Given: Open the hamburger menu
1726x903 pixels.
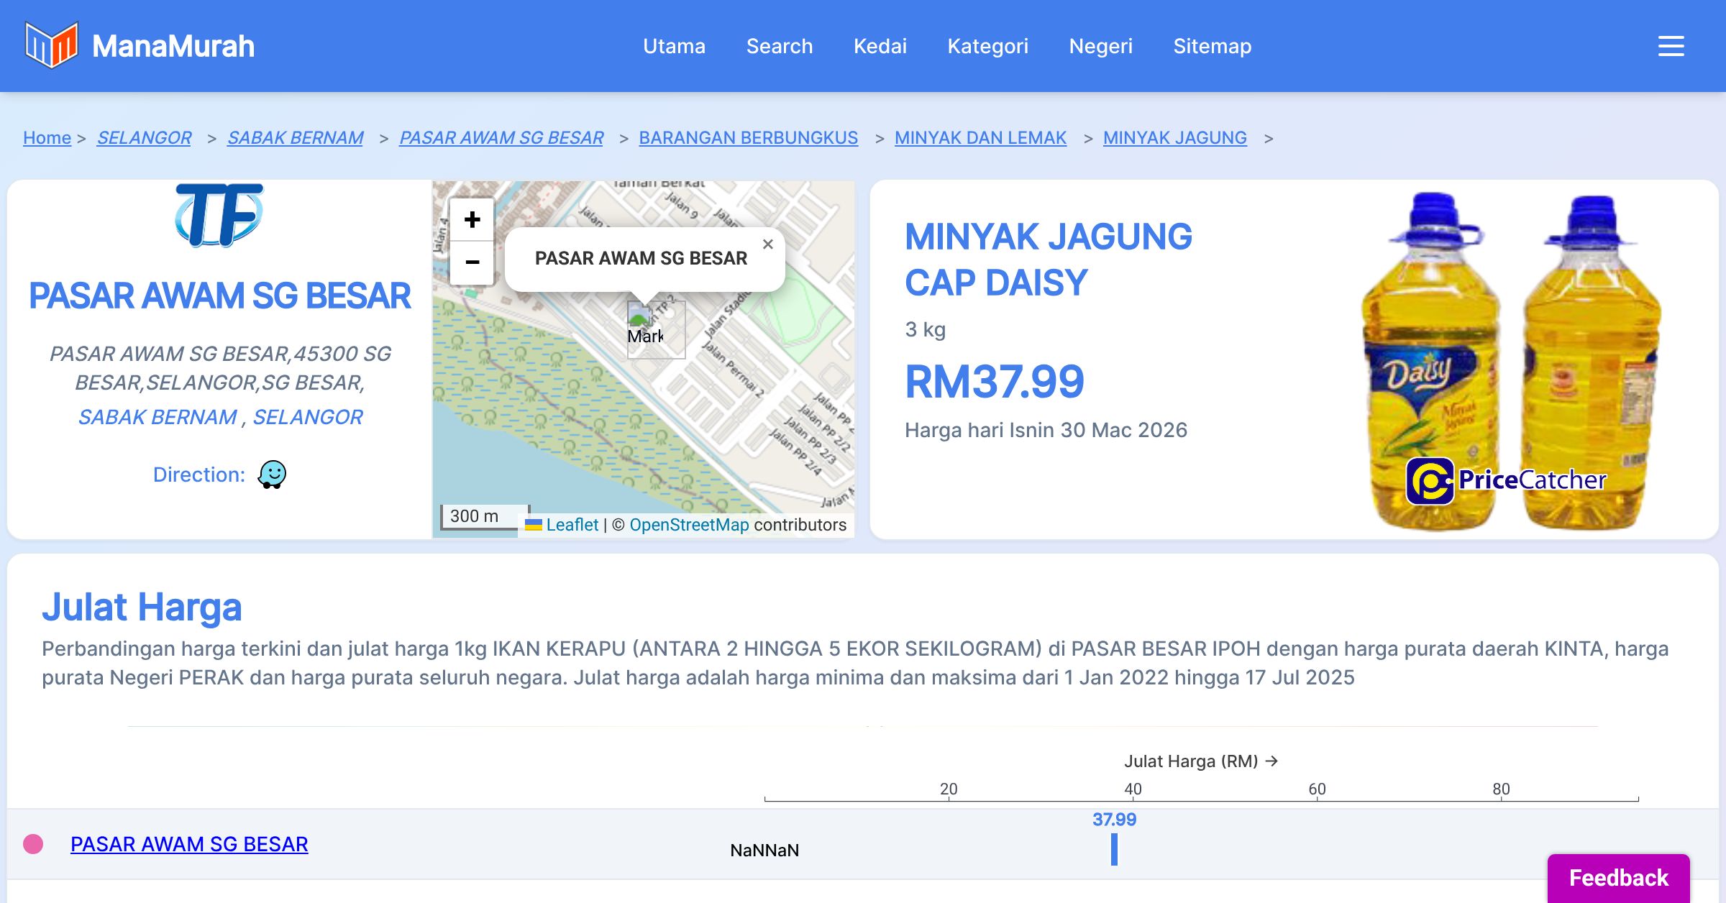Looking at the screenshot, I should 1671,46.
